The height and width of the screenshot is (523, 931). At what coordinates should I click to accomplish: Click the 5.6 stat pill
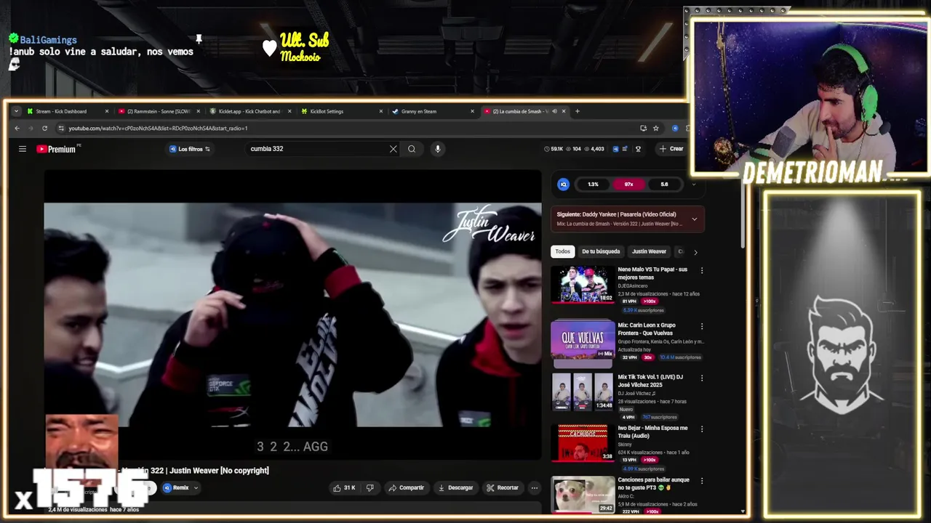[664, 185]
